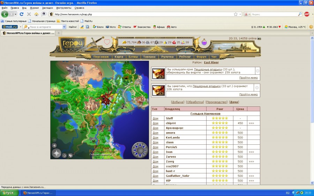Select radio button for the 106 gold encounter

tap(257, 88)
